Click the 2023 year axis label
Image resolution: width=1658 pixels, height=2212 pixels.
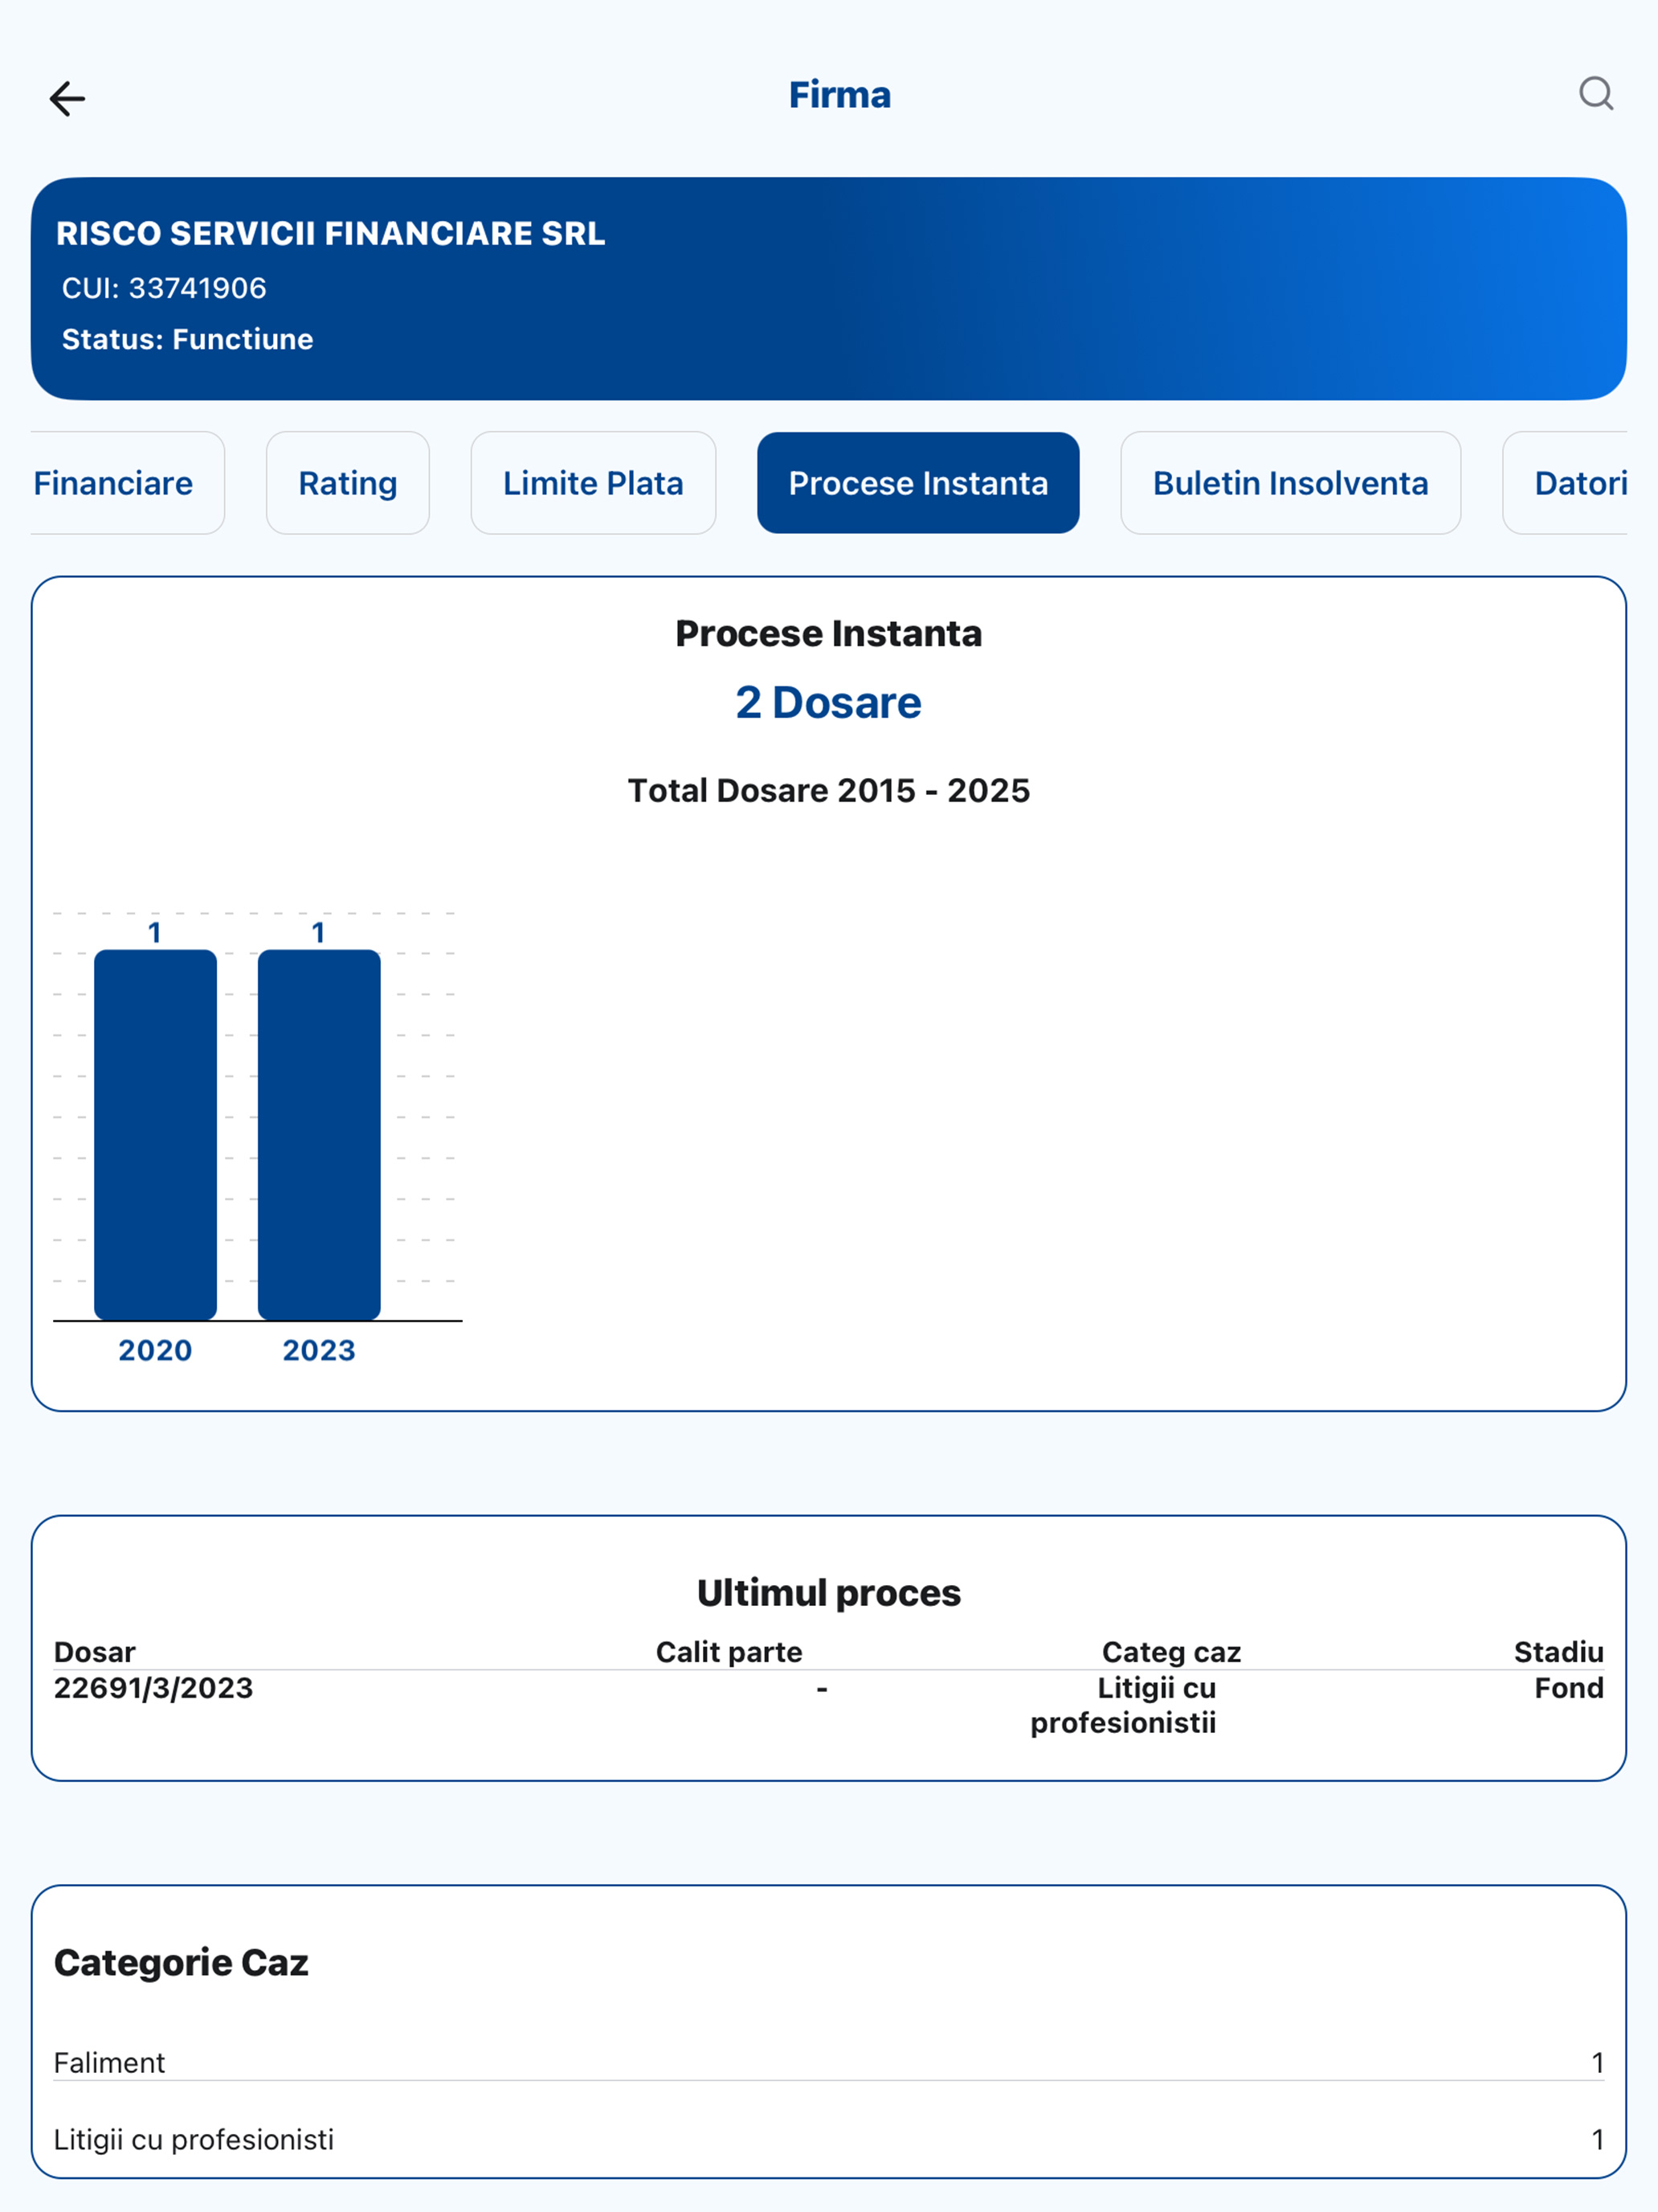(x=319, y=1350)
